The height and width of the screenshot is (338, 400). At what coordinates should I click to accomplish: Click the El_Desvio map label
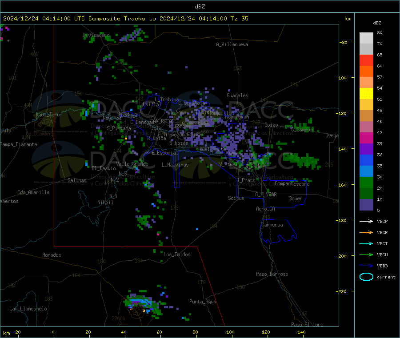(104, 168)
